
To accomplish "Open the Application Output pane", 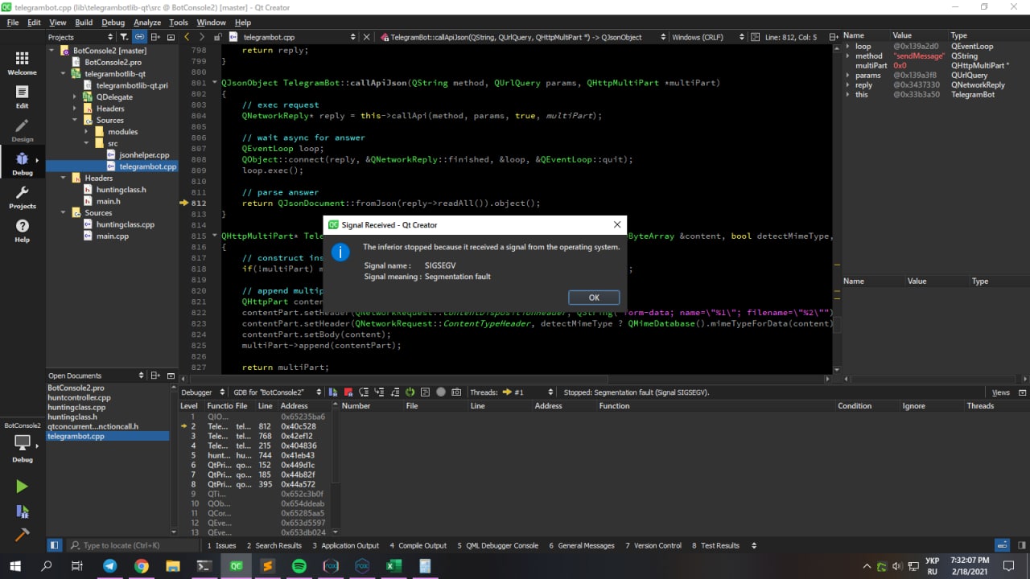I will pyautogui.click(x=344, y=545).
